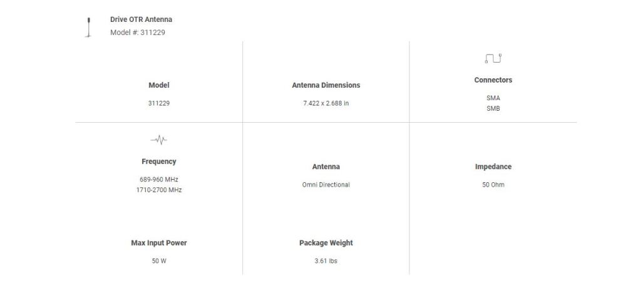Image resolution: width=626 pixels, height=283 pixels.
Task: Click the Omni Directional value
Action: click(x=326, y=185)
